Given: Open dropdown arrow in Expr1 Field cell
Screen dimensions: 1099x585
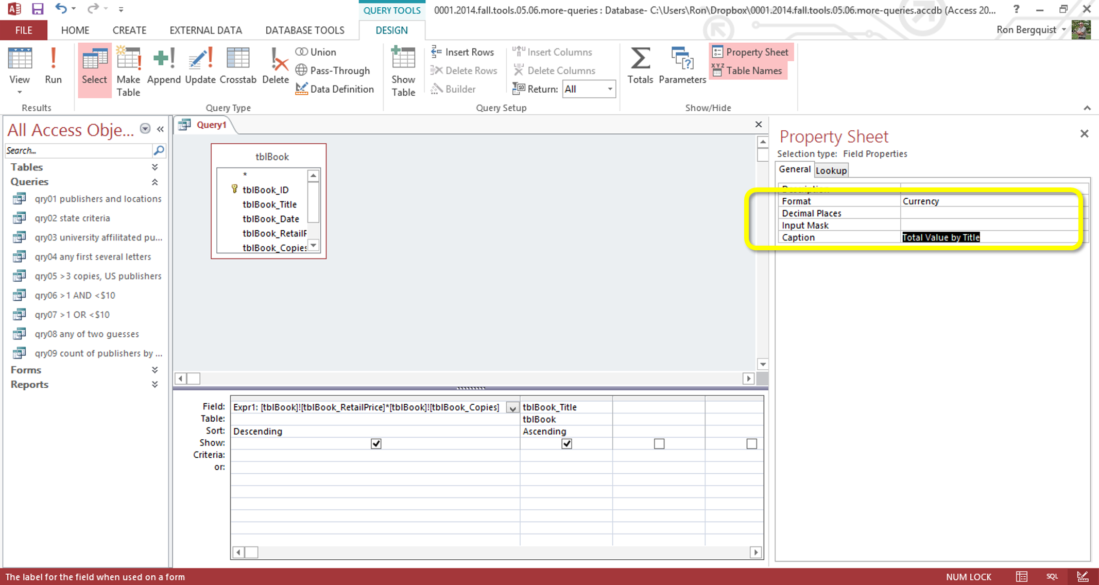Looking at the screenshot, I should tap(512, 408).
